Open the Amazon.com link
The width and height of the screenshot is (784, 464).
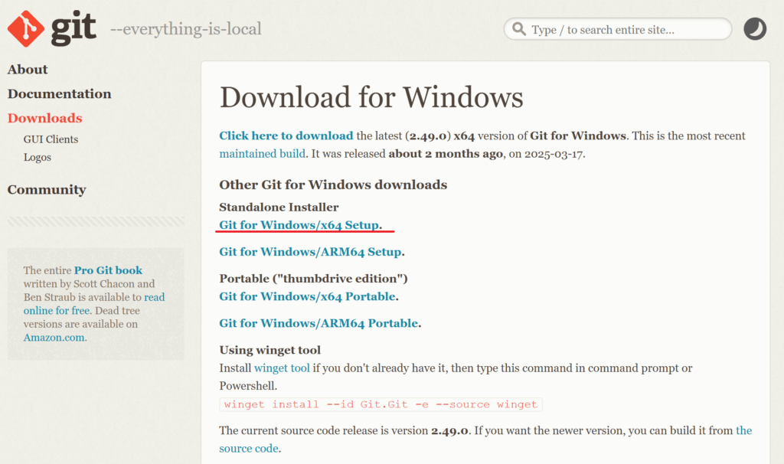(x=54, y=338)
